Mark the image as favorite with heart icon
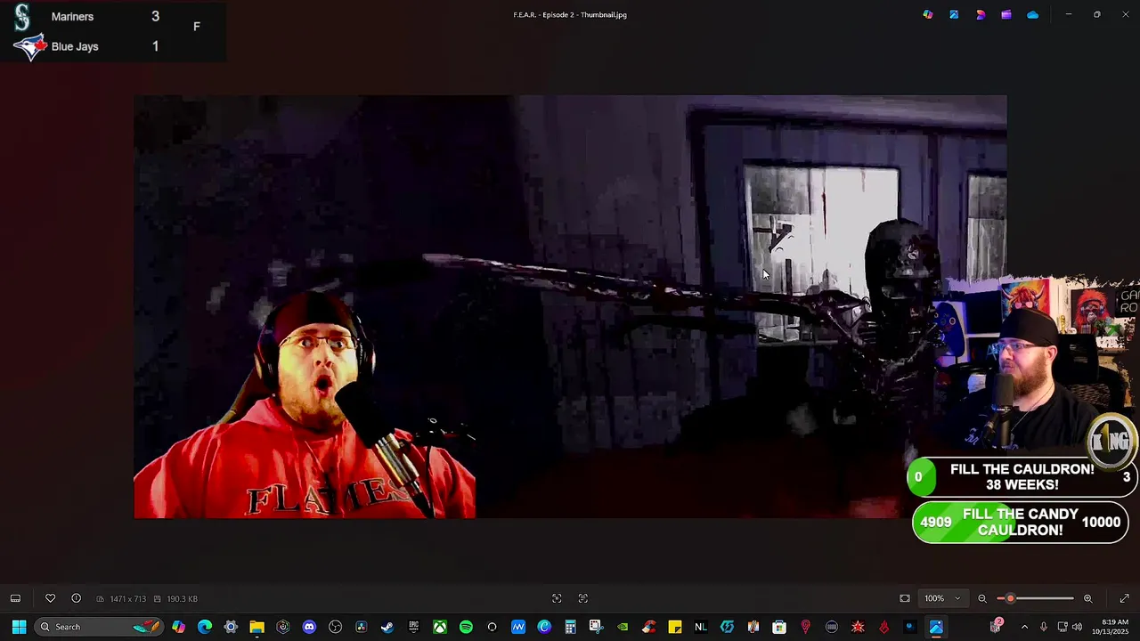 (x=50, y=598)
